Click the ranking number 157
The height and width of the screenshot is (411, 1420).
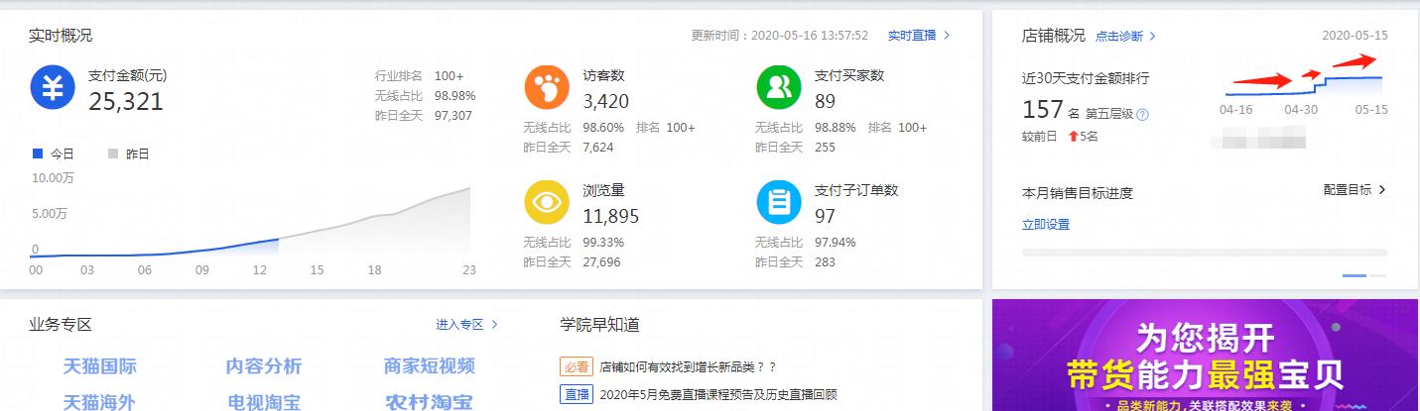1043,110
